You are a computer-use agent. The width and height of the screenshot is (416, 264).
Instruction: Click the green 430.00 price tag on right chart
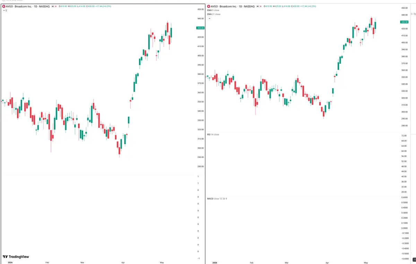pyautogui.click(x=404, y=22)
